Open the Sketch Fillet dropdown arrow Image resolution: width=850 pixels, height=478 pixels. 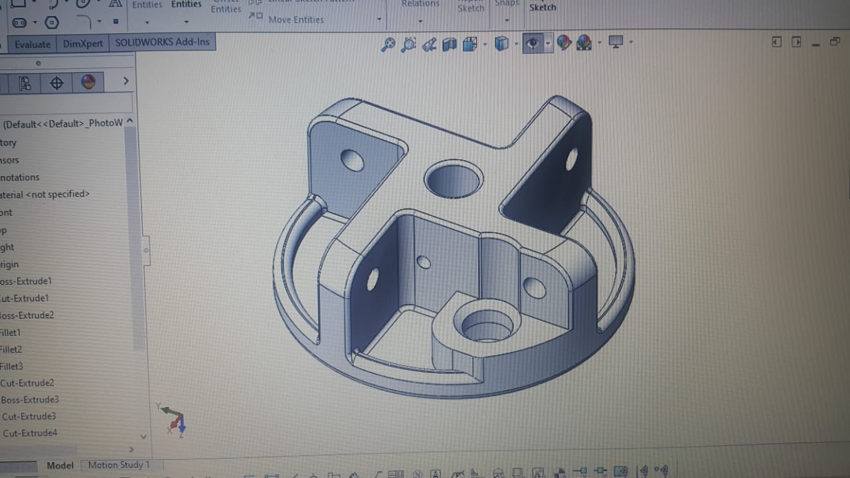pyautogui.click(x=100, y=21)
